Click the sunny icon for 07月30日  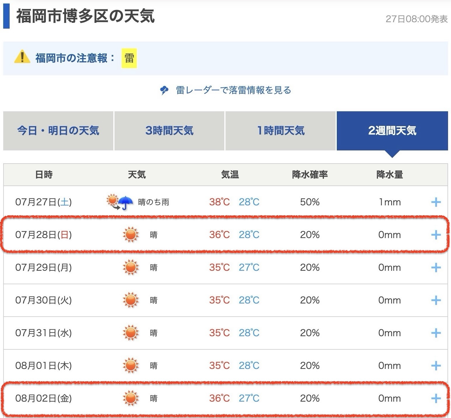click(130, 300)
